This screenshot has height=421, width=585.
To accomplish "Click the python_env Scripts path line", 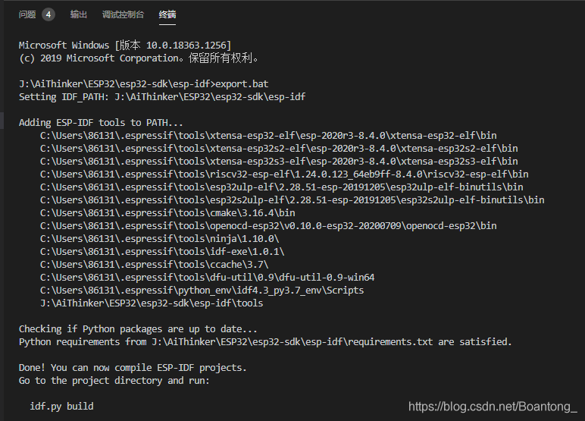I will pos(202,290).
